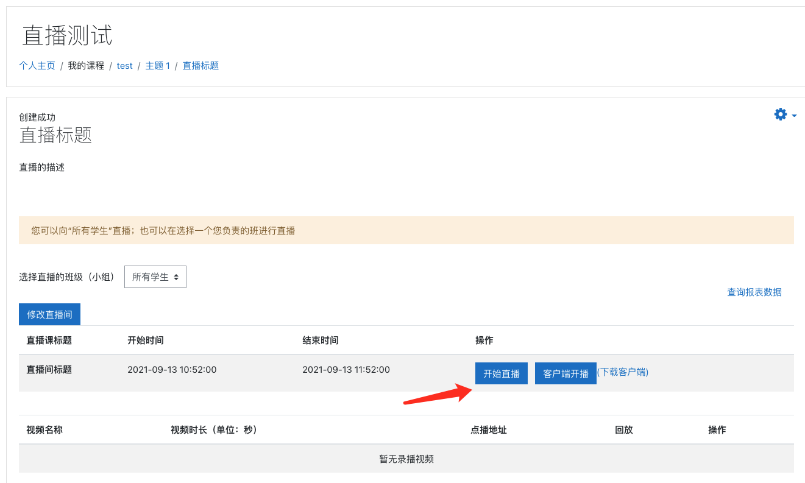Open the gear settings icon menu
Image resolution: width=805 pixels, height=483 pixels.
point(780,114)
